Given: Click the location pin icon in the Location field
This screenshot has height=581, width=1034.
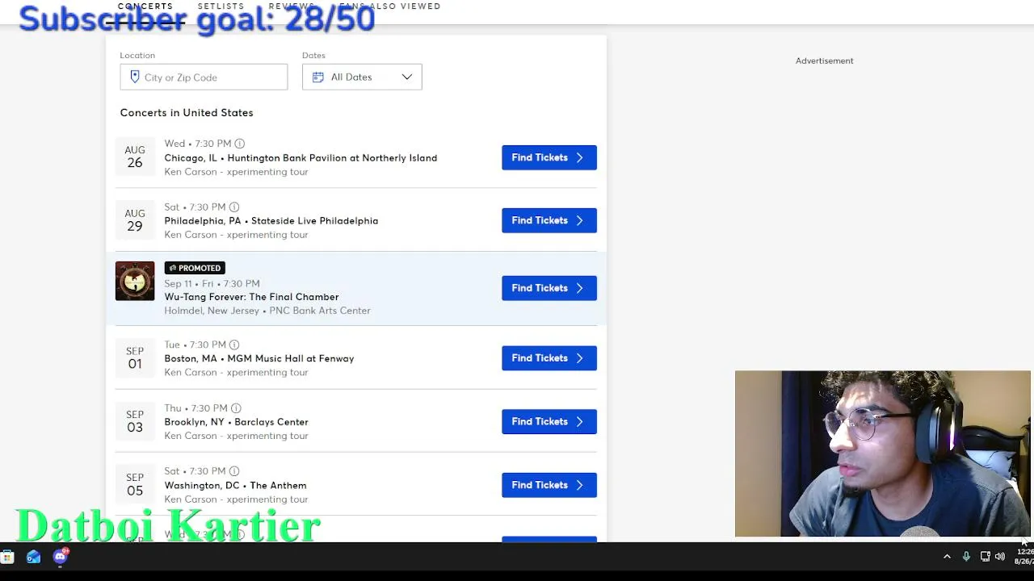Looking at the screenshot, I should [x=135, y=77].
